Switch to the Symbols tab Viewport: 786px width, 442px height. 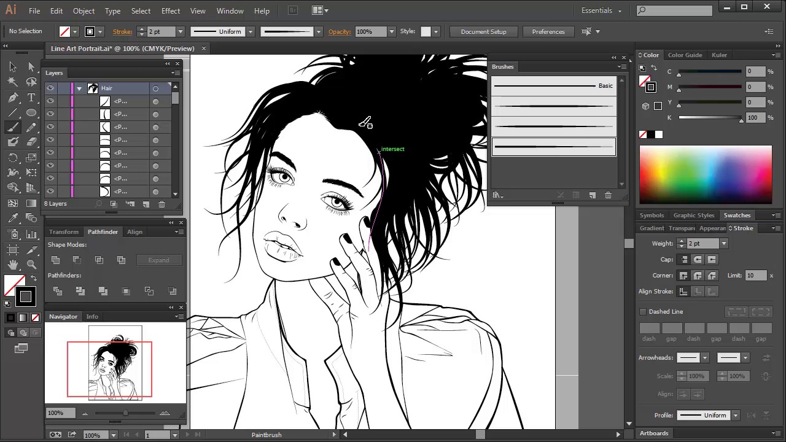652,215
